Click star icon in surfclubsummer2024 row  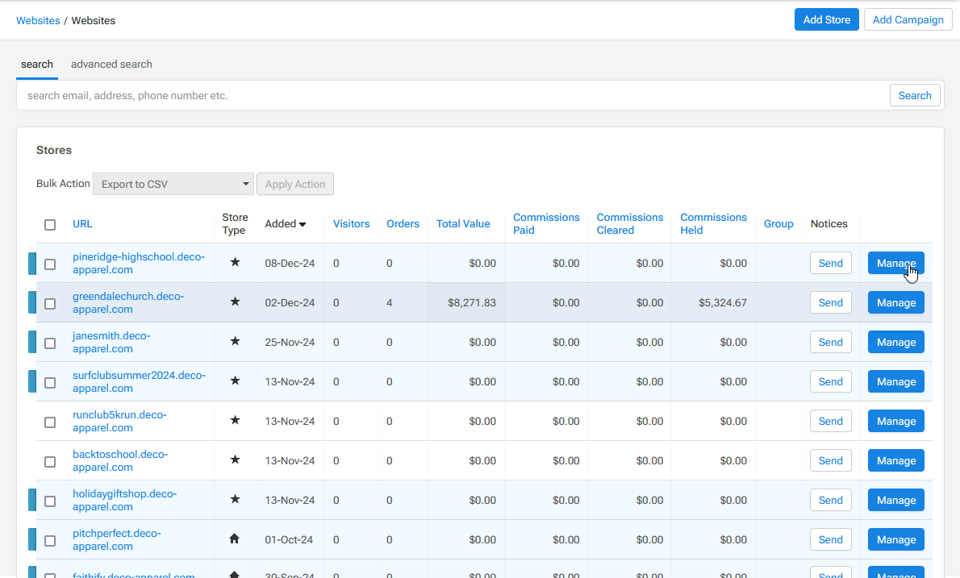click(235, 380)
